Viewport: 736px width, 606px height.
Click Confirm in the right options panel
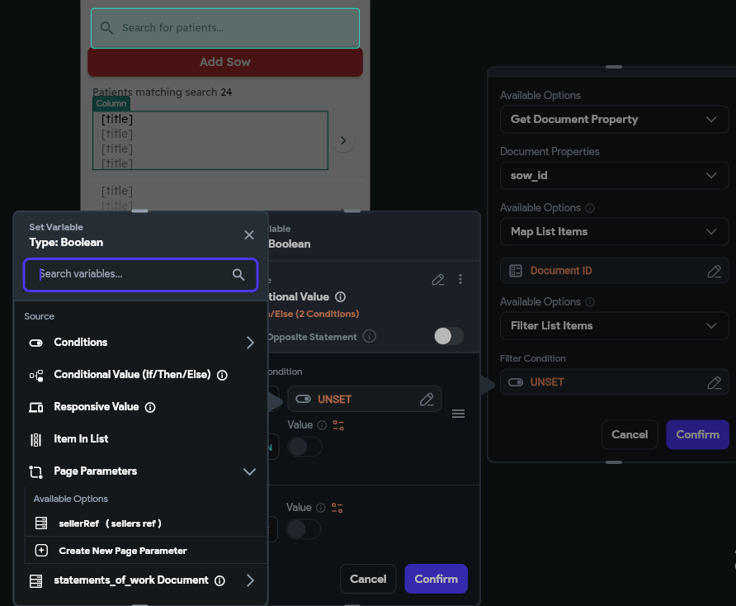tap(697, 434)
